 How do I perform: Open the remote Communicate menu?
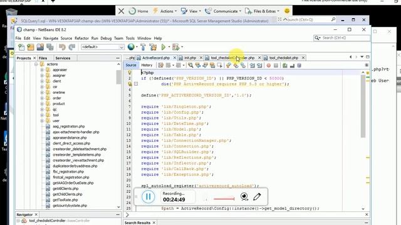223,11
